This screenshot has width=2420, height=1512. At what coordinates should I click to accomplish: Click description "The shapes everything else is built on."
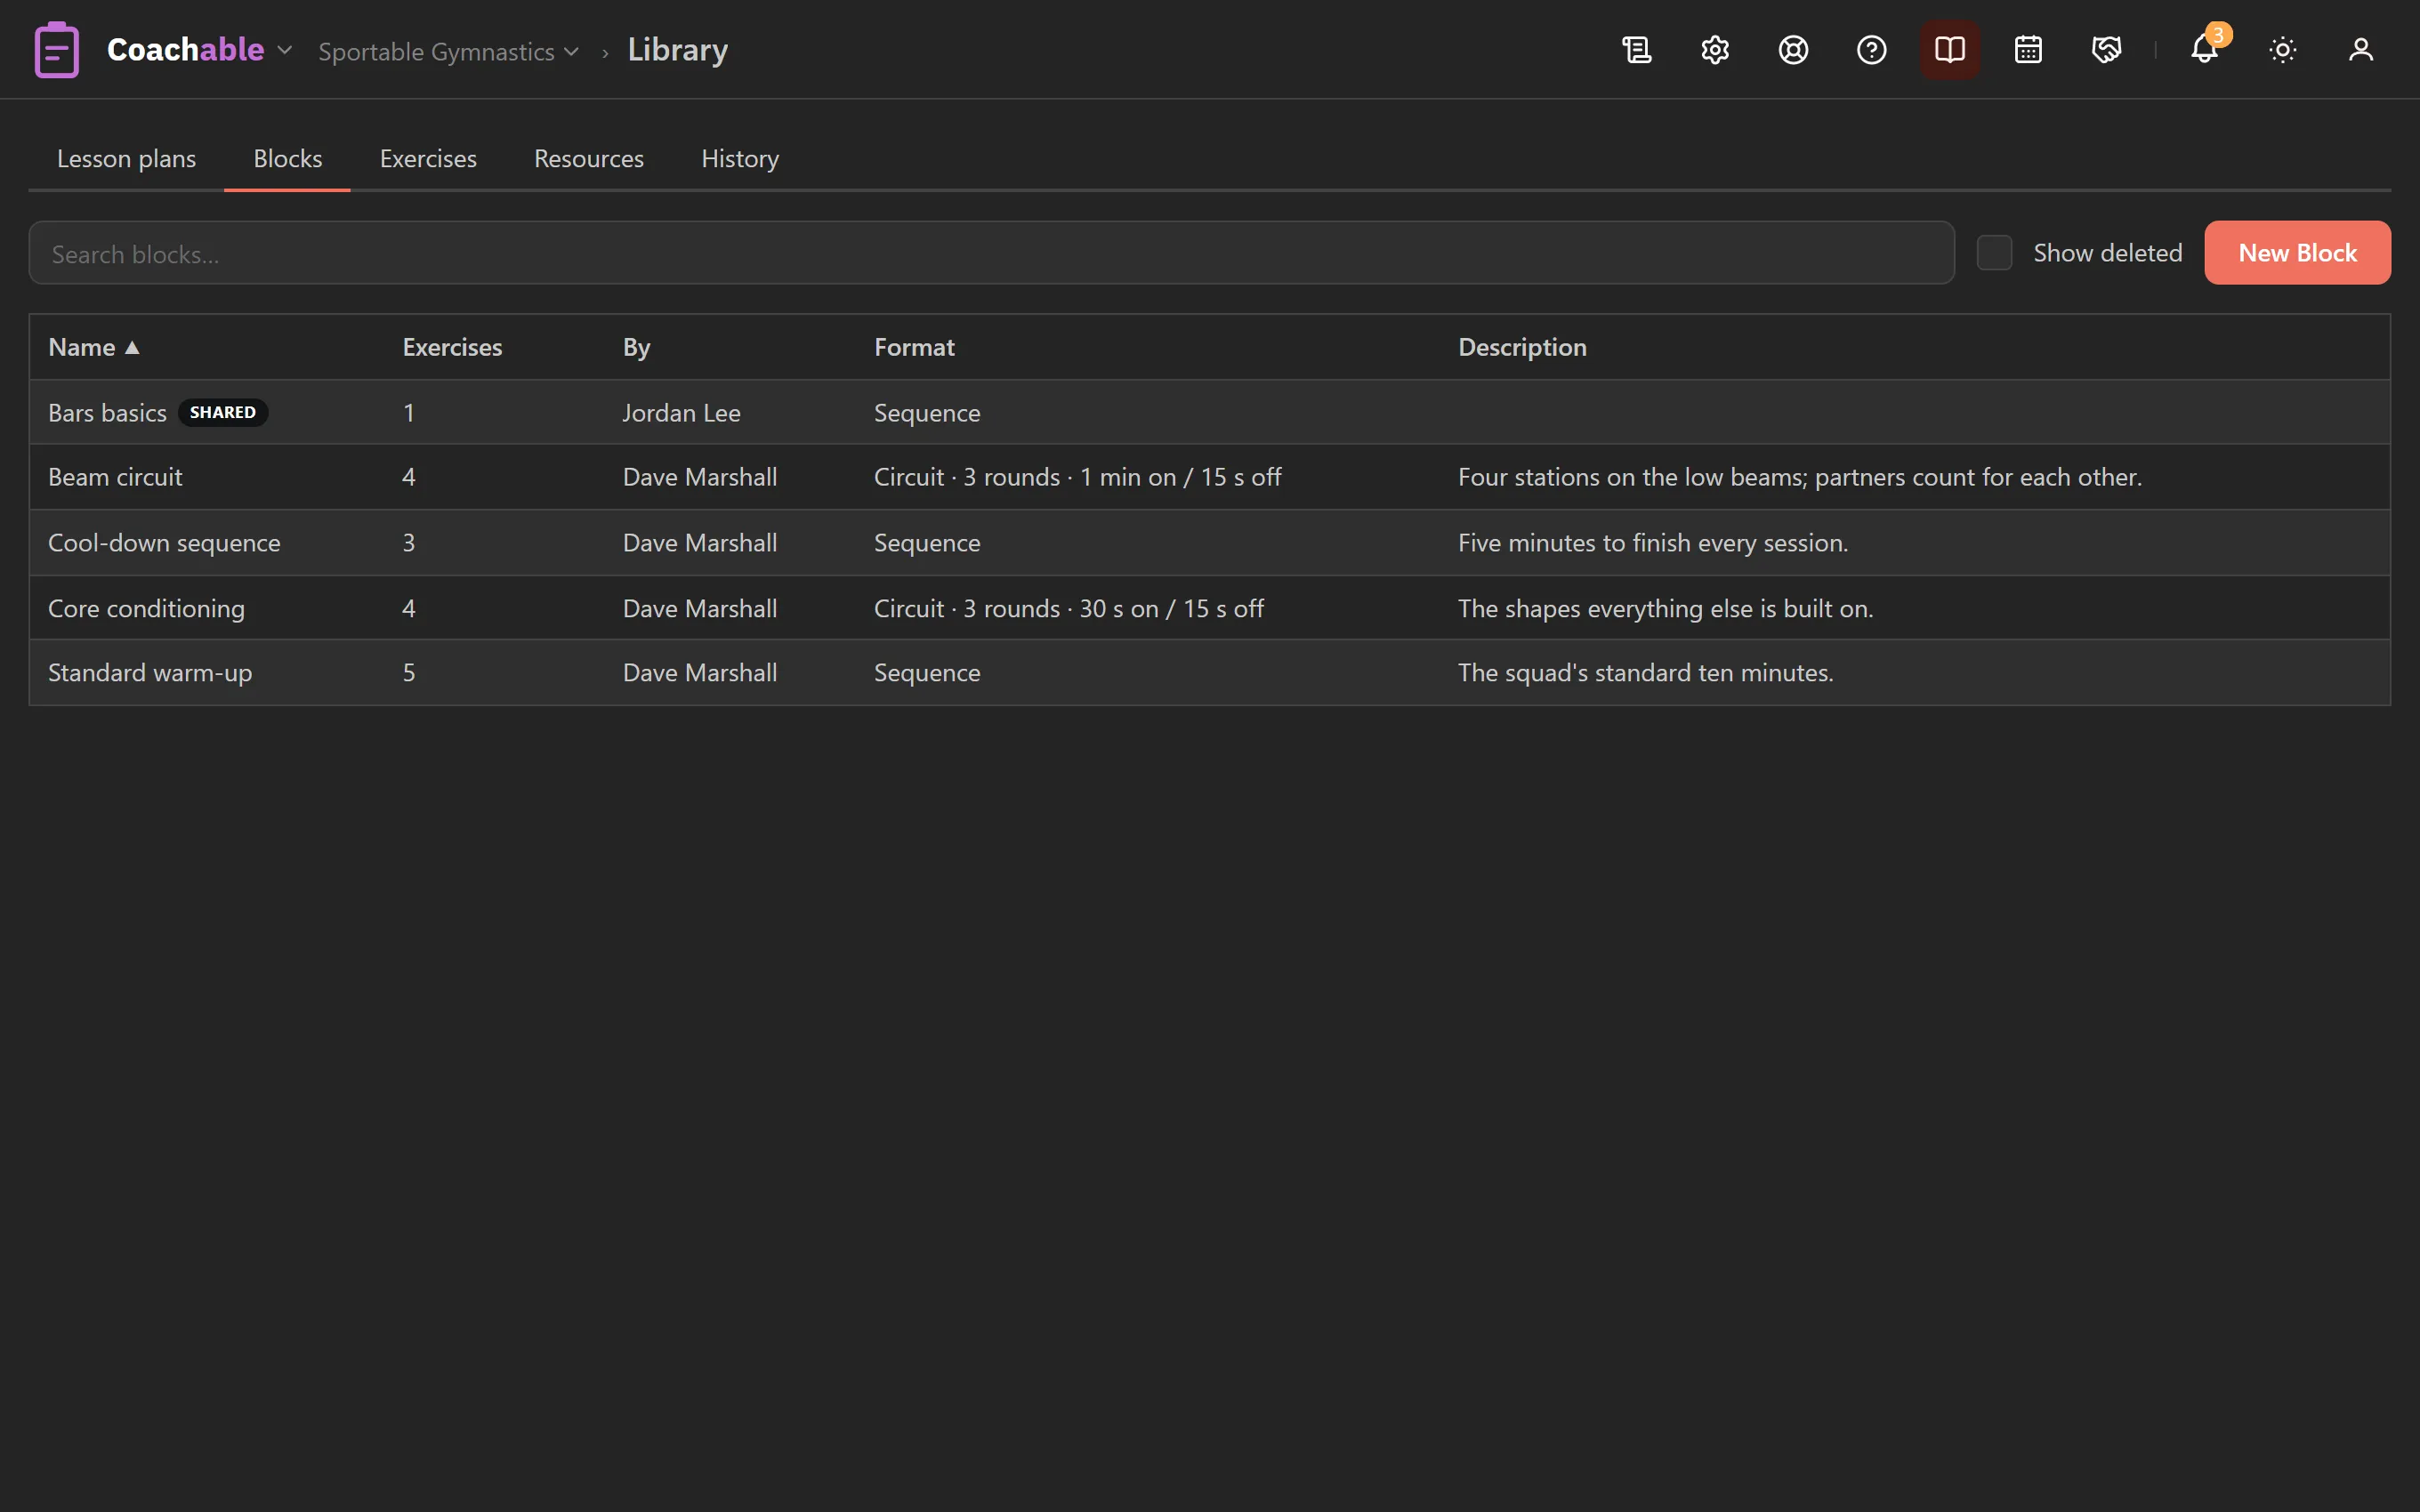pos(1665,608)
